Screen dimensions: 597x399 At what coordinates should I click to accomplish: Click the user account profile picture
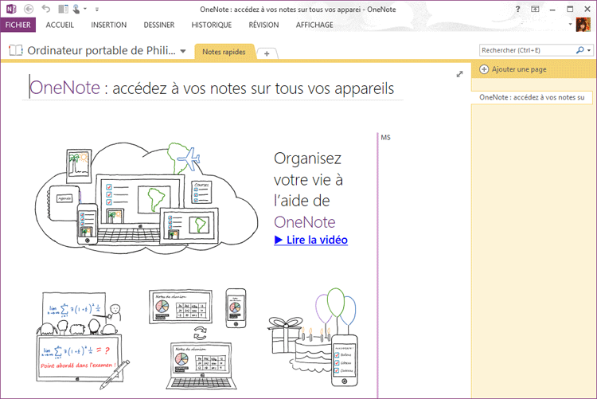tap(583, 25)
